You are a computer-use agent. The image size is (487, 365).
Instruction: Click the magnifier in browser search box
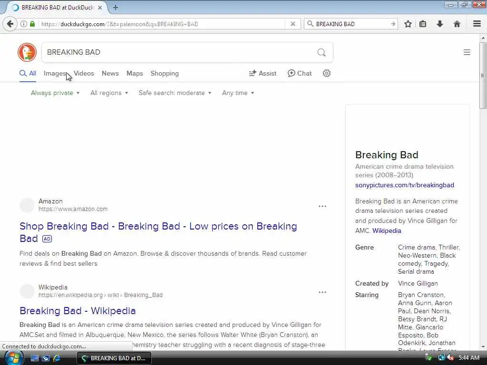(310, 24)
